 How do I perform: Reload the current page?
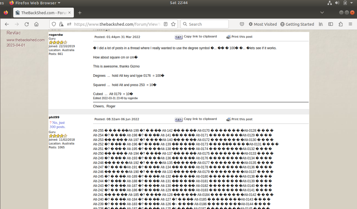coord(26,24)
